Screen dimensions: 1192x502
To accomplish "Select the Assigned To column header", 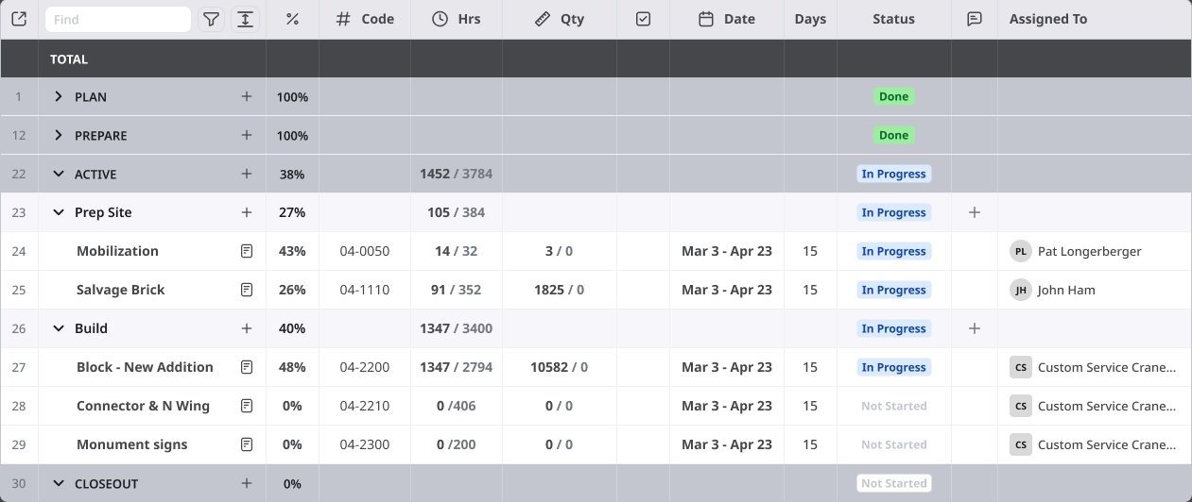I will [x=1048, y=19].
